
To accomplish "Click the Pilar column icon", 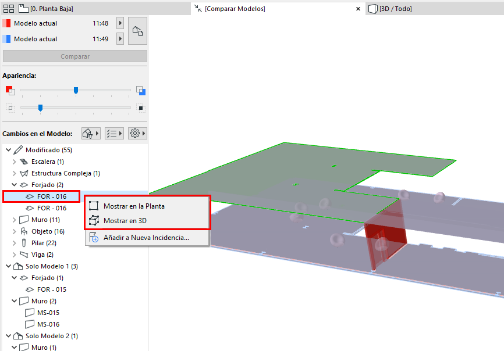I will coord(24,243).
